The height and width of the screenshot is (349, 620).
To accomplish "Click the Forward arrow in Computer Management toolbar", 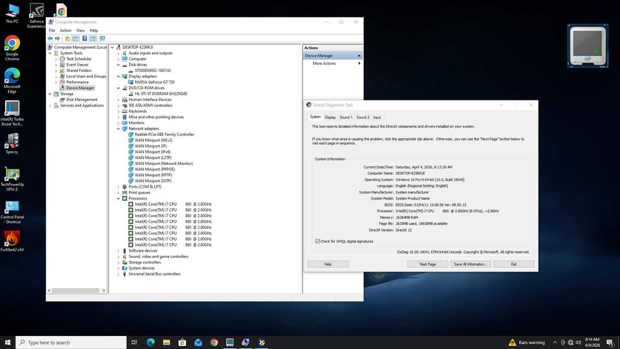I will pyautogui.click(x=57, y=38).
